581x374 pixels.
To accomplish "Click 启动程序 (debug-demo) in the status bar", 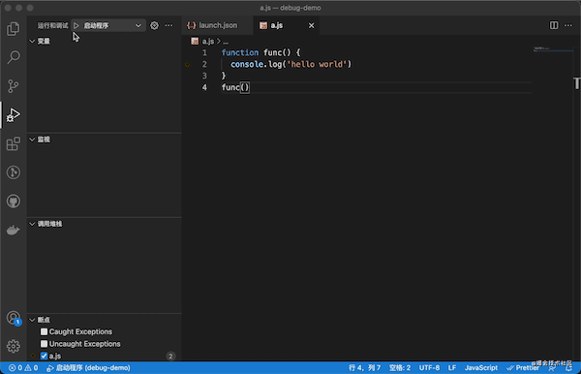I will coord(88,367).
